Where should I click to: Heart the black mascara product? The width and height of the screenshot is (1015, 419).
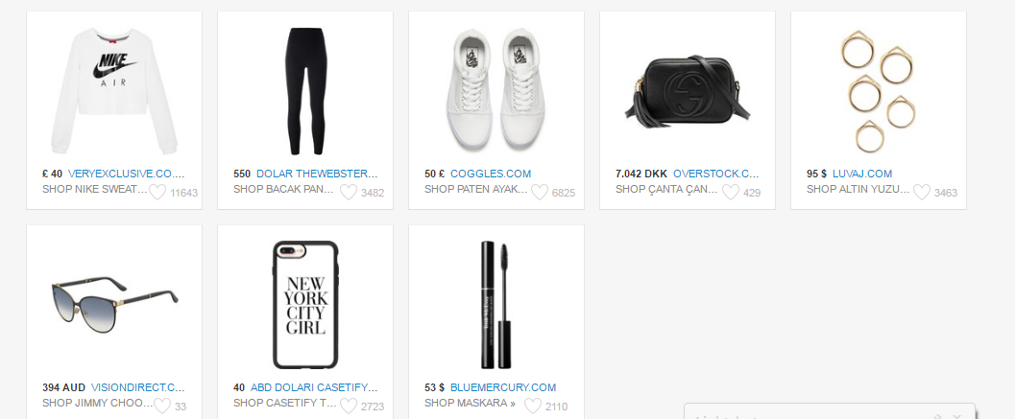[532, 407]
